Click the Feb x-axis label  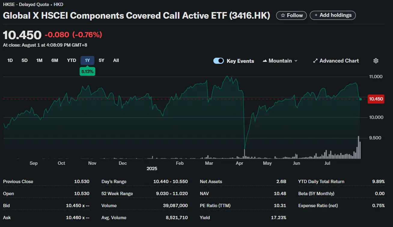pos(180,163)
